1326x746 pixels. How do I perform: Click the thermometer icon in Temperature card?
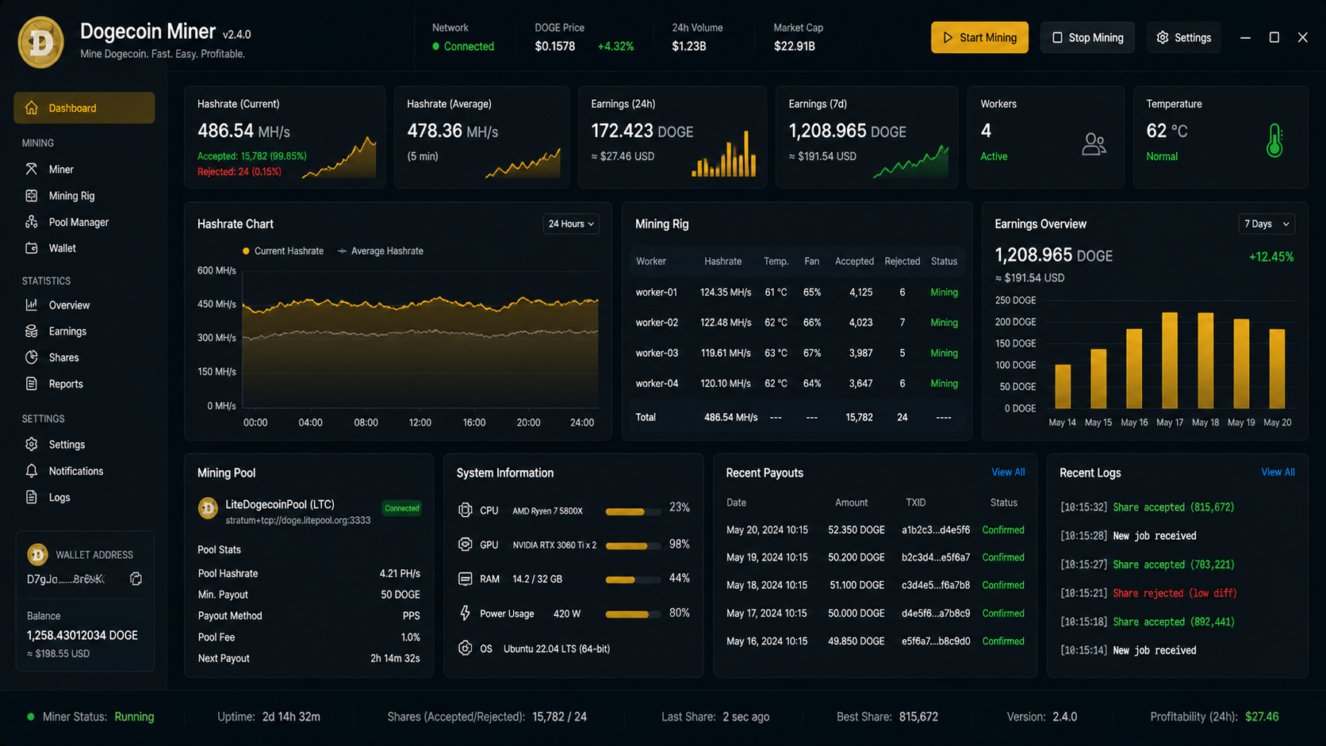point(1274,141)
